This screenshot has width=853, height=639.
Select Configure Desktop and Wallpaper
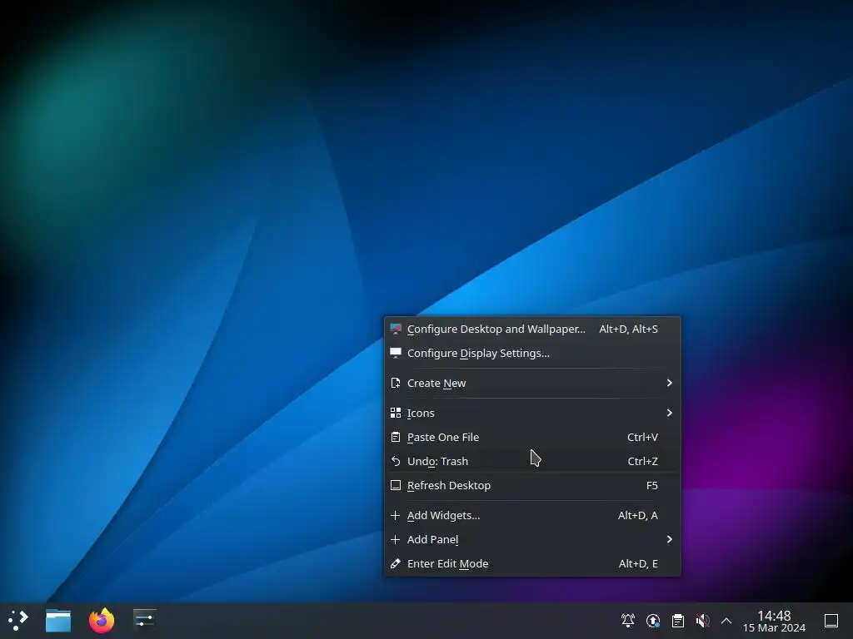[x=532, y=329]
